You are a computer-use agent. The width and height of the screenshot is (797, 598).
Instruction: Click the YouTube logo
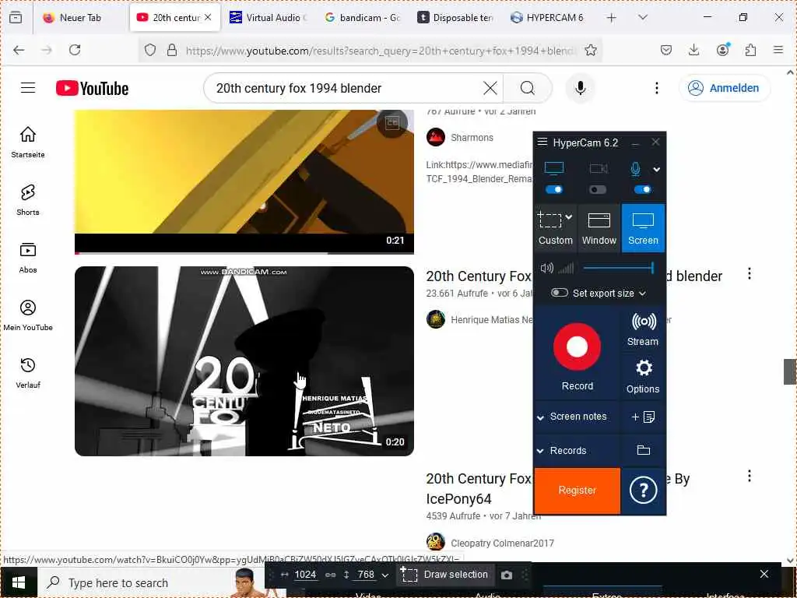[x=92, y=88]
